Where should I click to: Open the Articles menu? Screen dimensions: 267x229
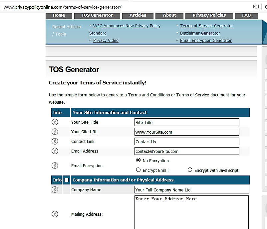tap(137, 15)
